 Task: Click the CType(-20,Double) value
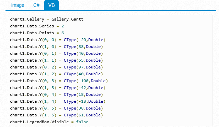84,40
